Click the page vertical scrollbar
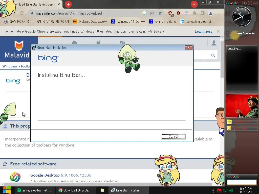This screenshot has width=259, height=194. (x=222, y=59)
